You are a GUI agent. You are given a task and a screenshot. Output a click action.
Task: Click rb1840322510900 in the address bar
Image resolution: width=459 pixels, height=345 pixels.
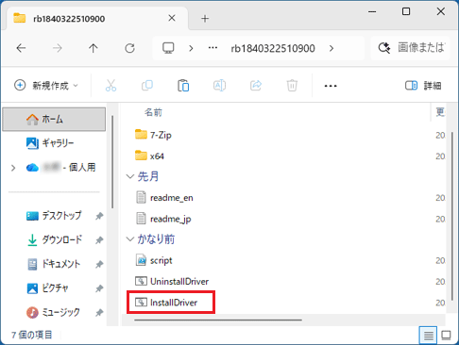click(x=273, y=48)
